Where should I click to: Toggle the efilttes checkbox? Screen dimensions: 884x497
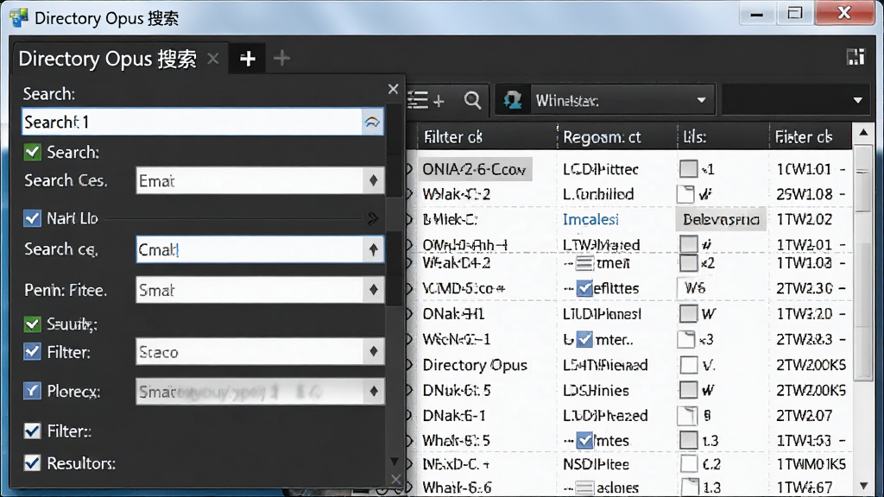584,288
